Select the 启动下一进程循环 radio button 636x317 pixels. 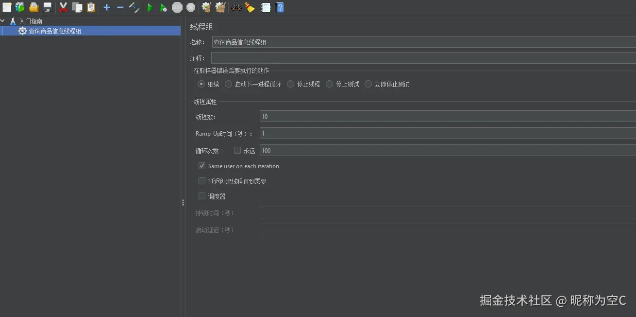coord(228,84)
